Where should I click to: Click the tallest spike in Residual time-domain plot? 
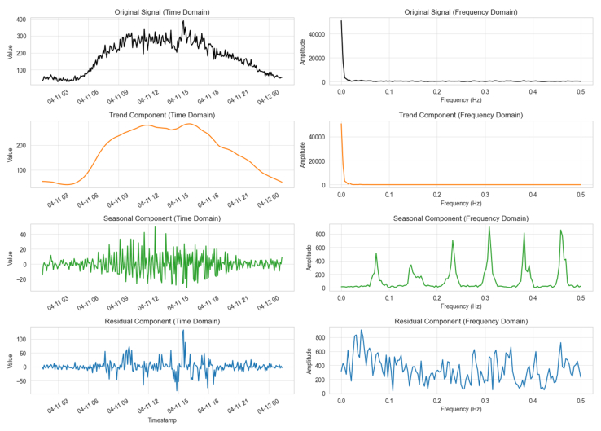pos(183,331)
